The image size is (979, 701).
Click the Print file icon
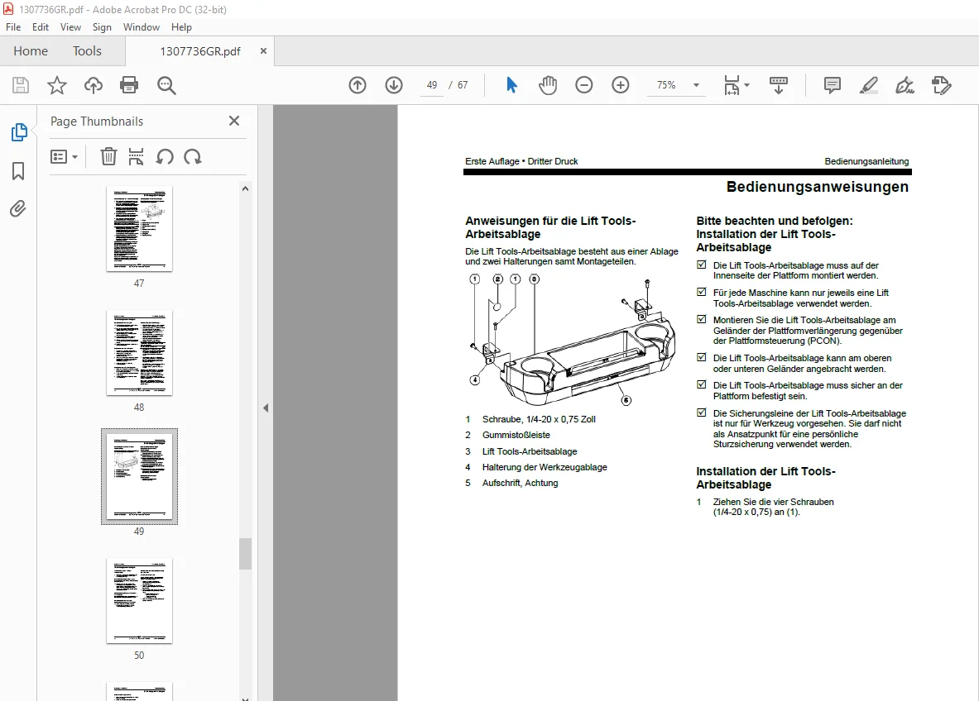[129, 85]
